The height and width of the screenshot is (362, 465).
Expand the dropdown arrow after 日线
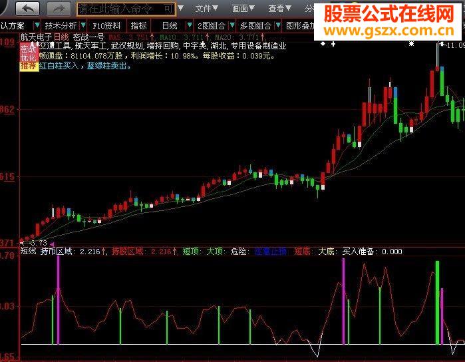tap(190, 25)
